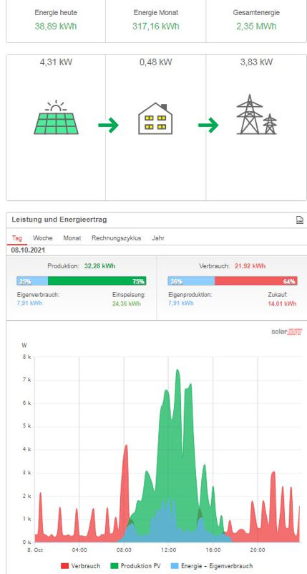Screen dimensions: 307x574
Task: Toggle Energie - Eigenverbrauch legend entry
Action: 211,566
